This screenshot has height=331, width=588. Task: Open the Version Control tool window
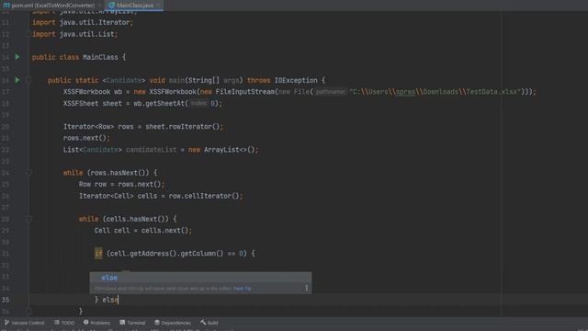25,323
